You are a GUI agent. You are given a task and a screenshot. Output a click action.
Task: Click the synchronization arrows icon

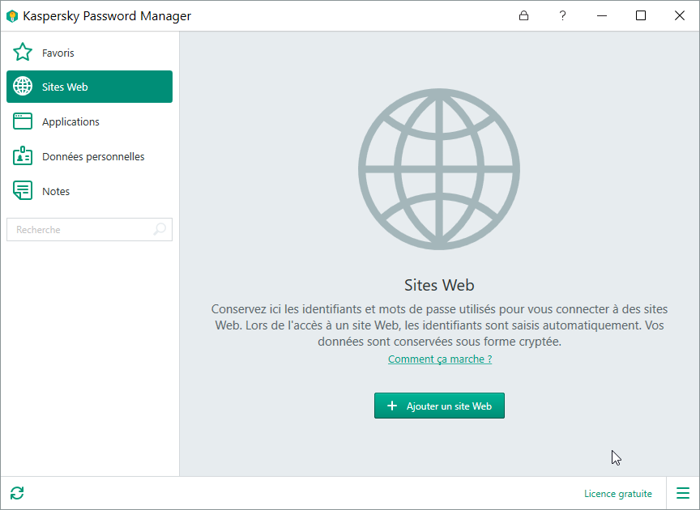coord(17,493)
